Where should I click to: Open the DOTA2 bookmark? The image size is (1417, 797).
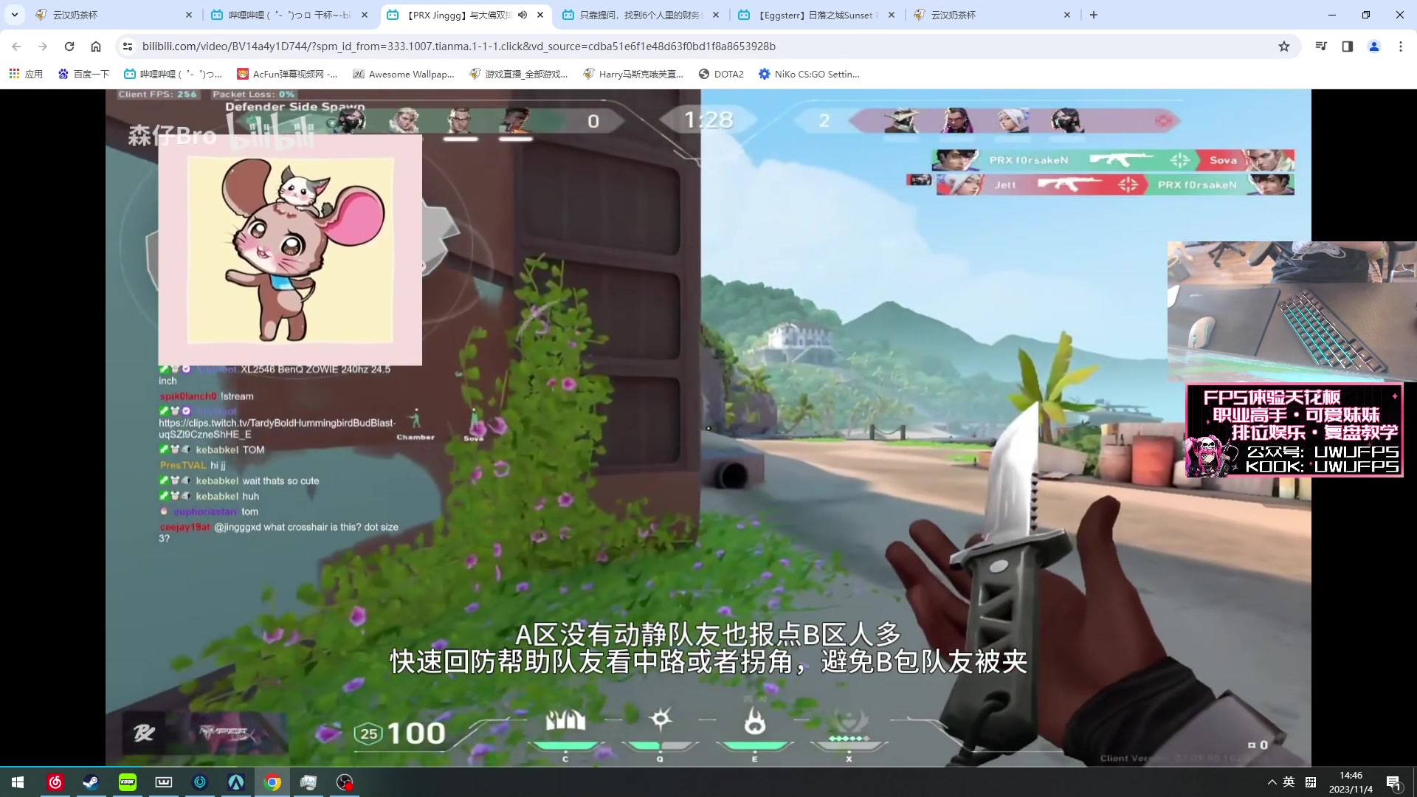coord(721,74)
